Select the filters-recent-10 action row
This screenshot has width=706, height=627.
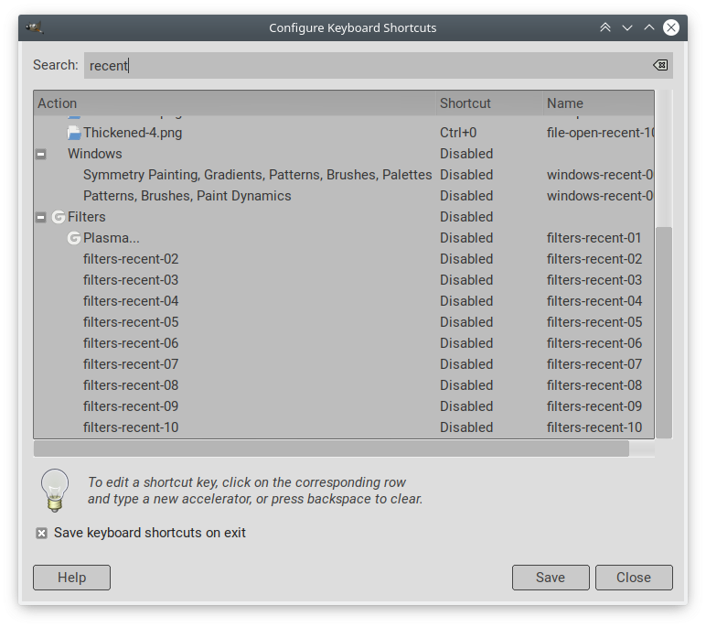point(344,427)
